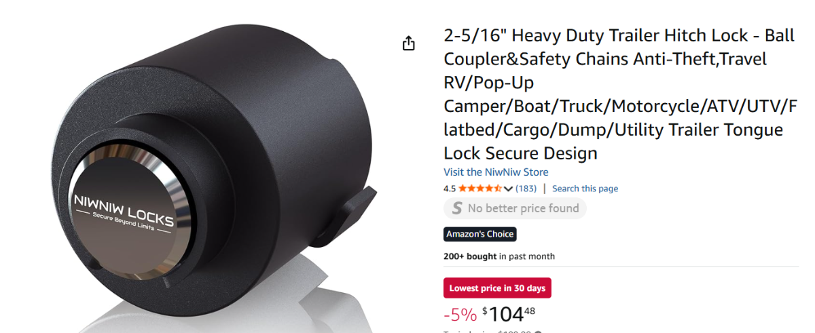Click the Amazon's Choice badge

coord(479,234)
